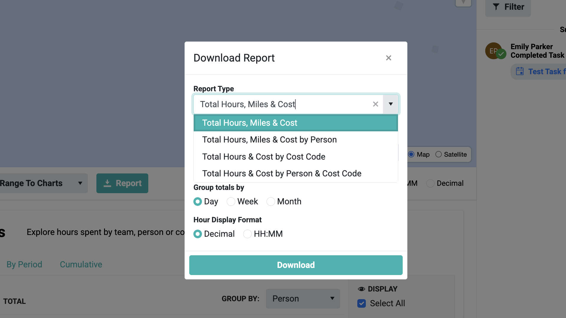Click the Report download button behind dialog

tap(122, 183)
